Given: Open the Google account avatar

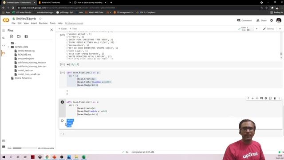Looking at the screenshot, I should (x=279, y=20).
